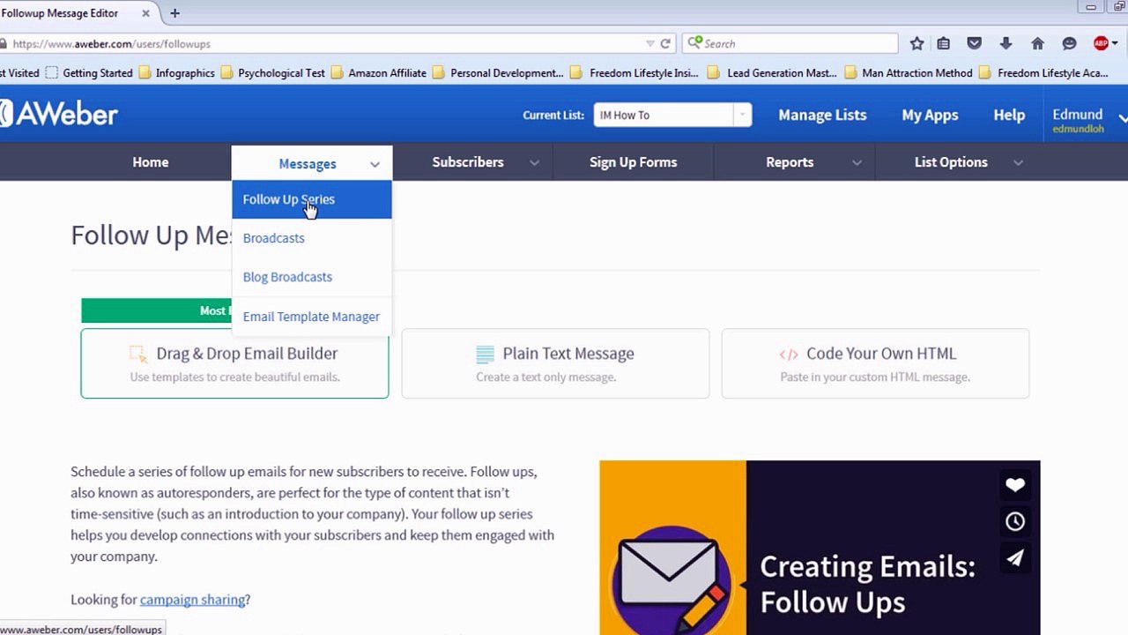
Task: Open the downloads arrow icon
Action: pos(1006,43)
